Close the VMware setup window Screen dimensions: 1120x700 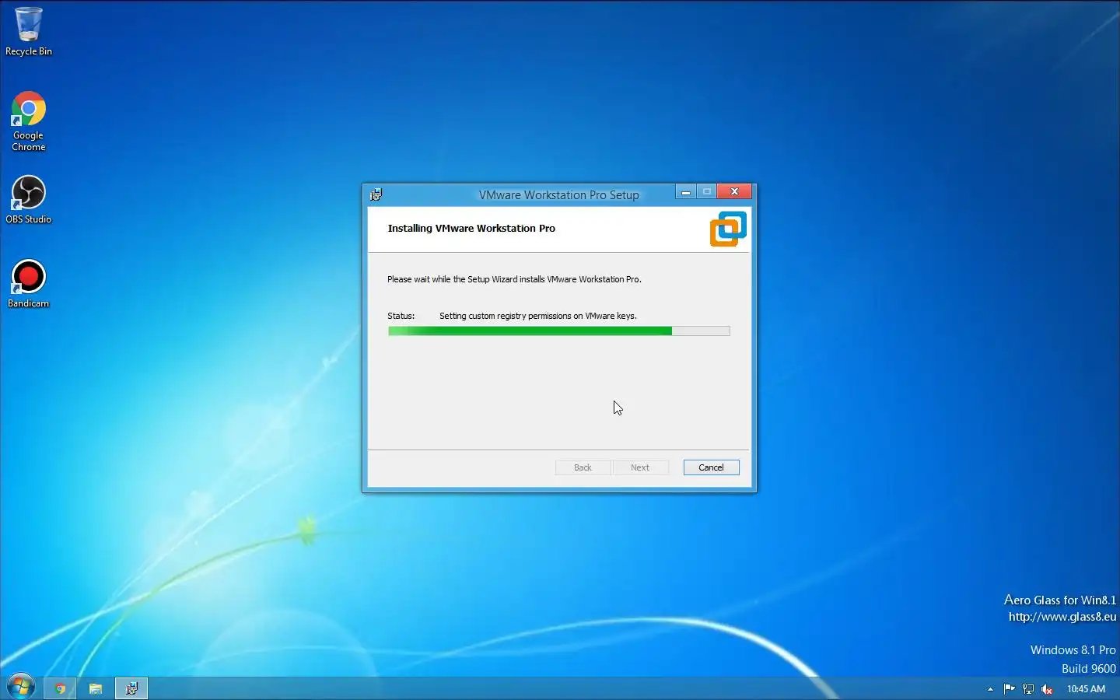tap(734, 191)
